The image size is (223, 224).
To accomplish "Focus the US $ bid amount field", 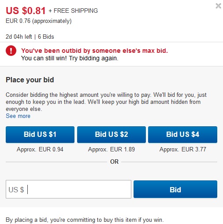I will [68, 189].
